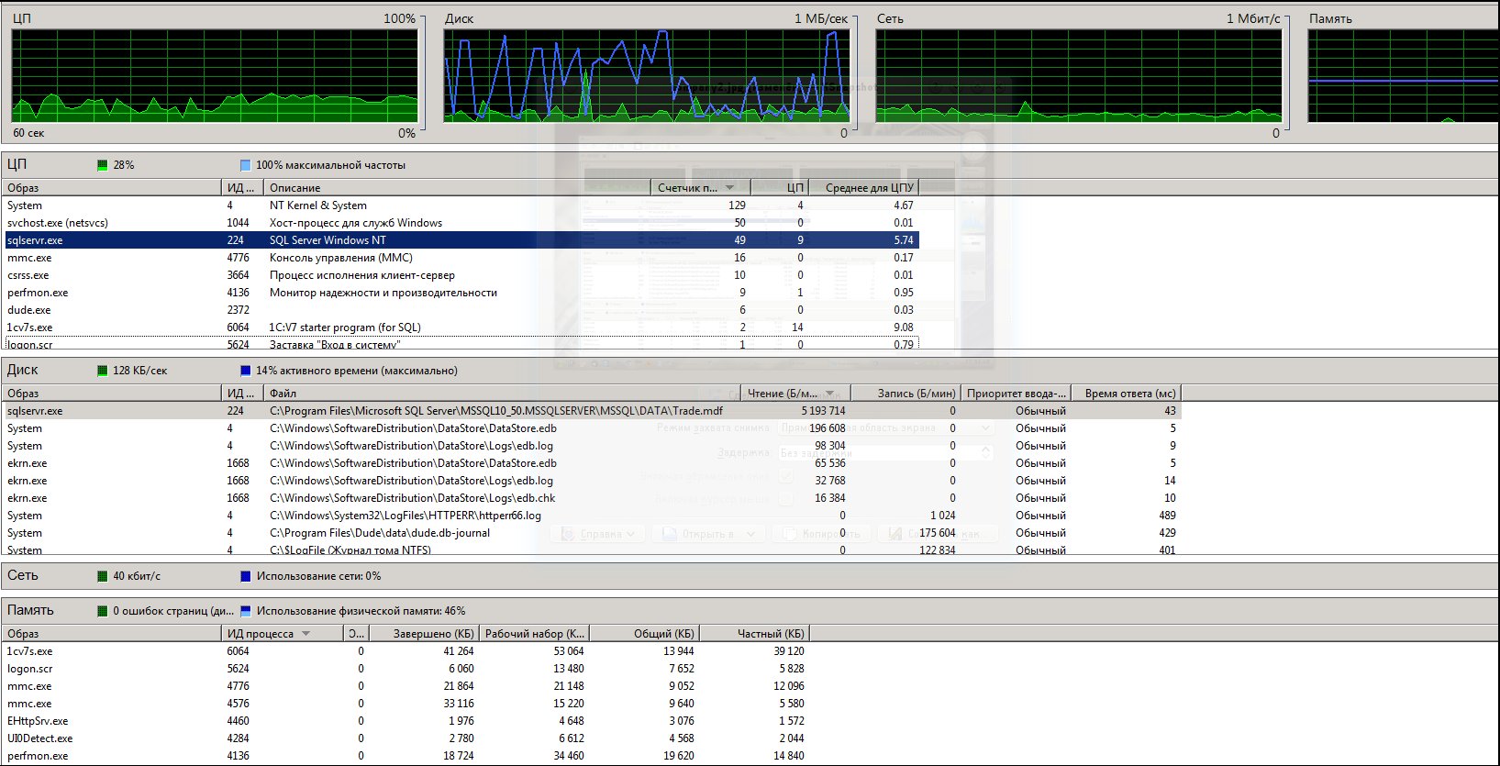Sort by Приоритет ввода column header

point(1016,394)
